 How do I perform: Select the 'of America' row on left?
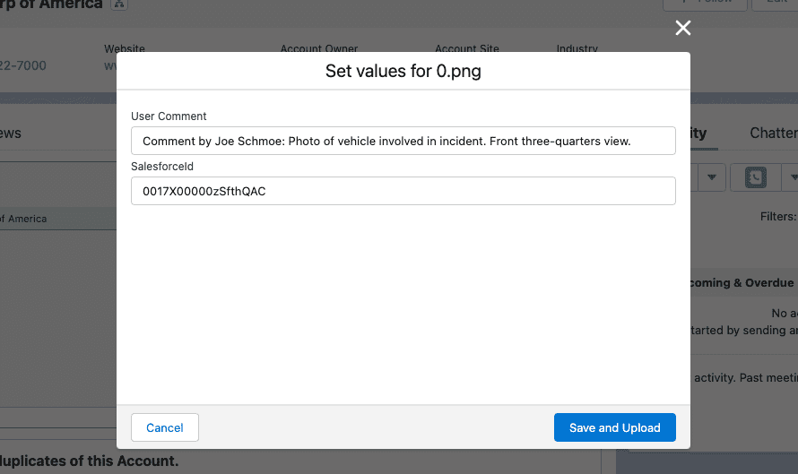pyautogui.click(x=23, y=219)
